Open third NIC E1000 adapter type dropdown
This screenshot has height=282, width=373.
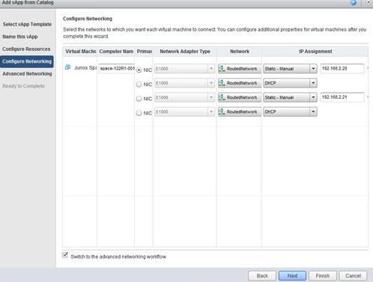[184, 97]
